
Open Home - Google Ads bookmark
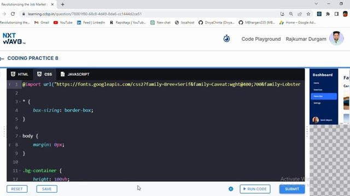click(x=297, y=22)
